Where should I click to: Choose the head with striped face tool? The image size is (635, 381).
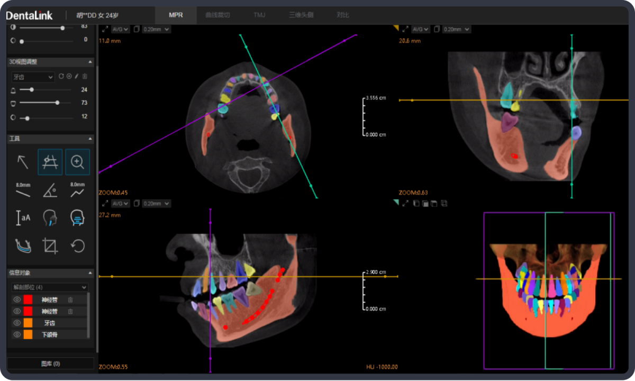78,217
